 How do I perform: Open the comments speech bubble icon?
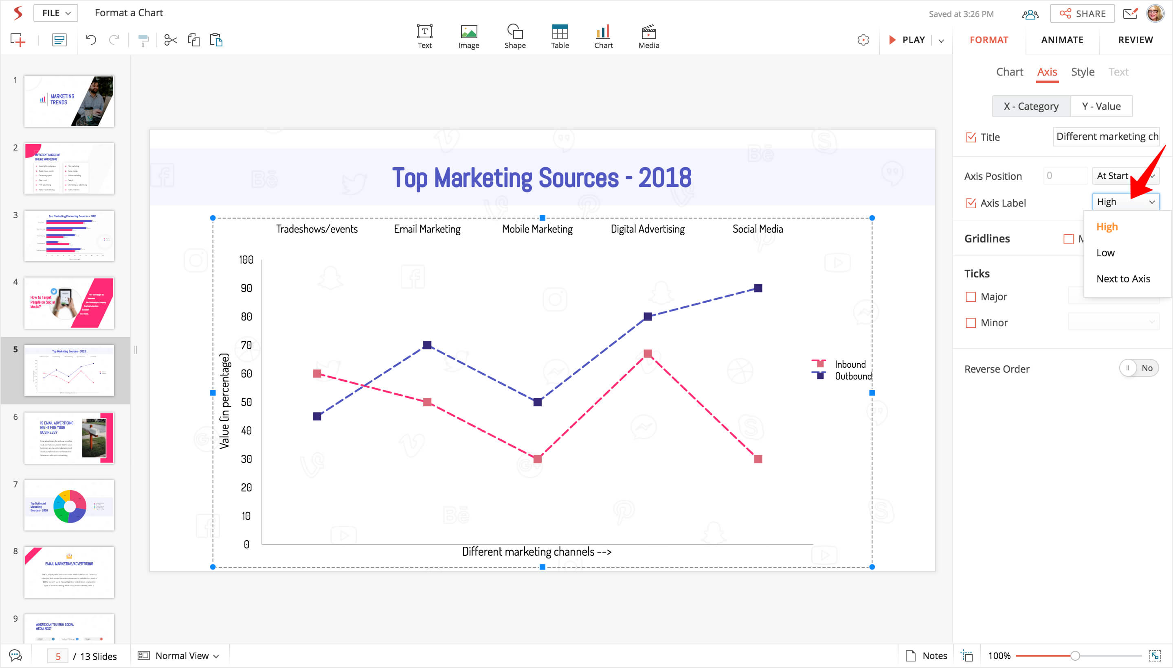(x=15, y=656)
